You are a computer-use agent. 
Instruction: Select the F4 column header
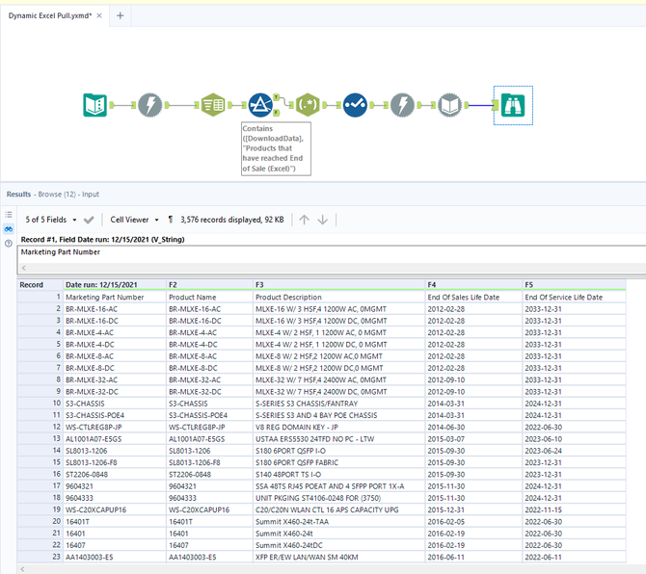473,285
